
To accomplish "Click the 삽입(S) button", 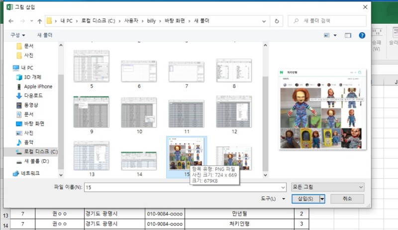I will pos(305,199).
